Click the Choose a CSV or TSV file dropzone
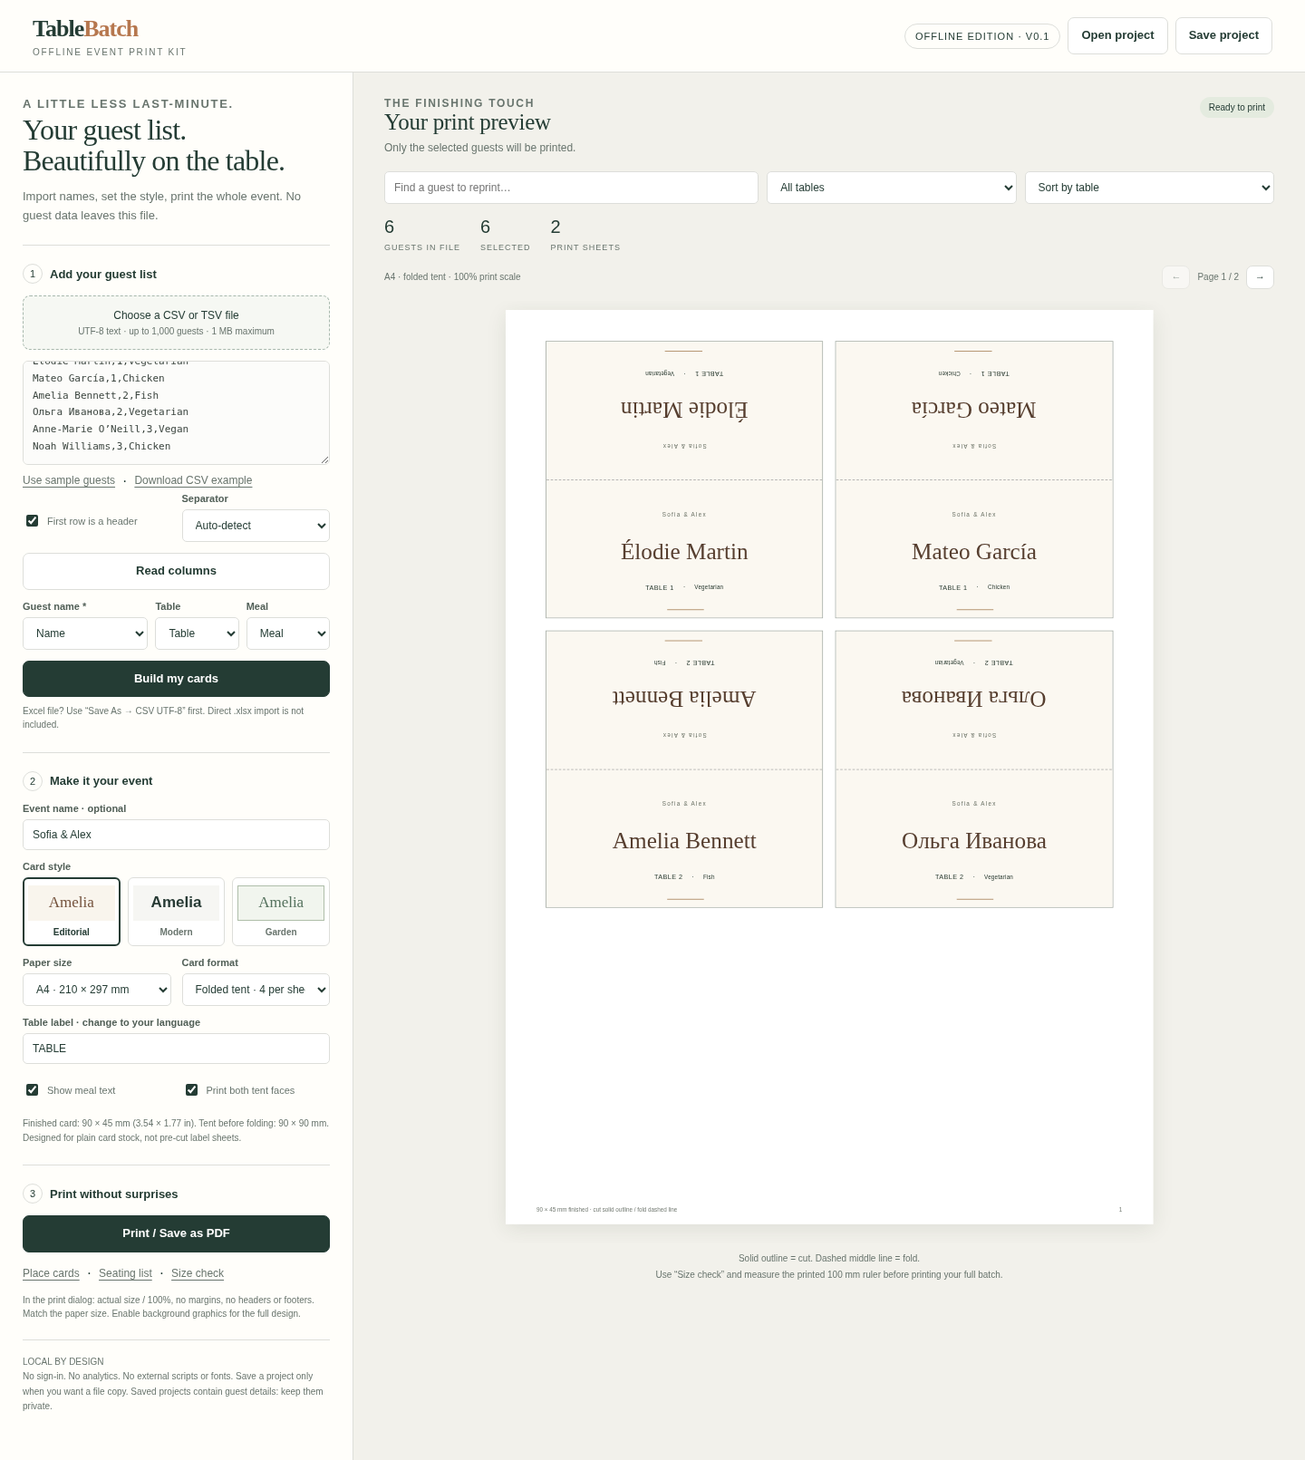Viewport: 1305px width, 1460px height. pyautogui.click(x=176, y=323)
